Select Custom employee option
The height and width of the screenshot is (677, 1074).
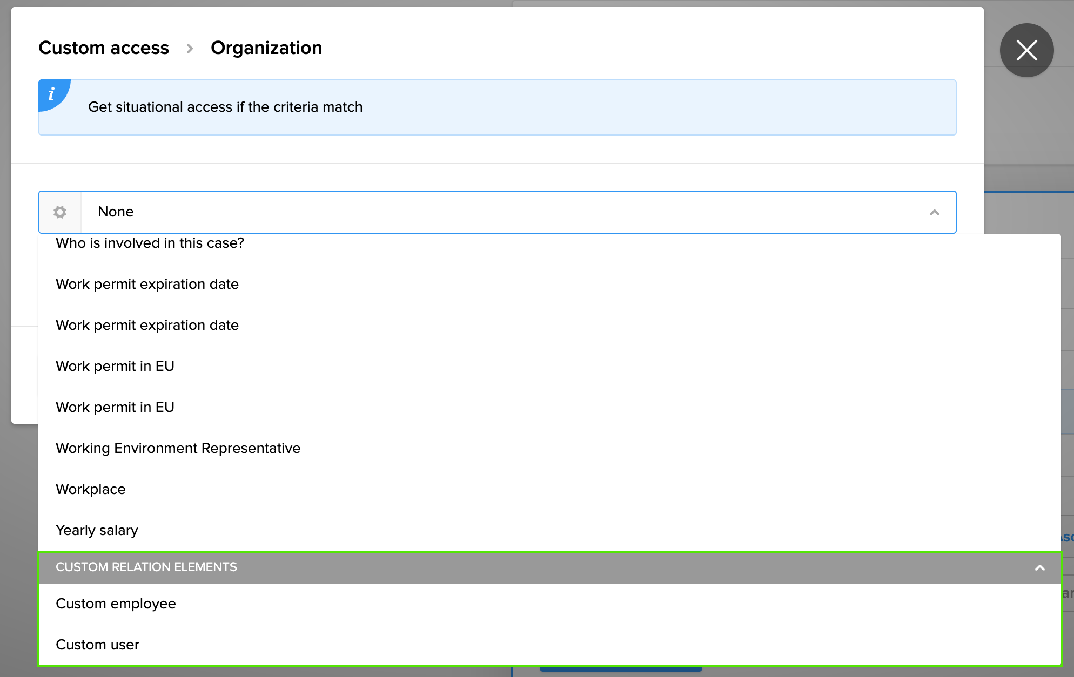(116, 604)
